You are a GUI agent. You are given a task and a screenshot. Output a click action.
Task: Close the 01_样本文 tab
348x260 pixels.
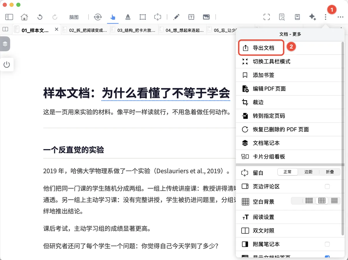coord(57,29)
